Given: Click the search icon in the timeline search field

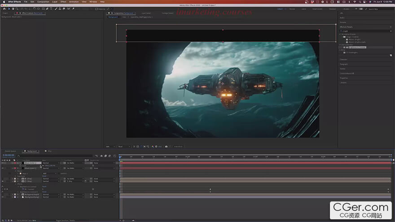Looking at the screenshot, I should [19, 156].
